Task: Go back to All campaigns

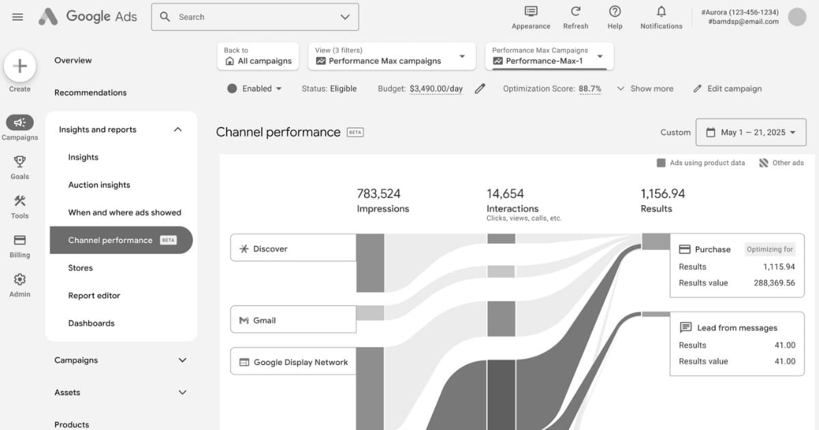Action: click(259, 56)
